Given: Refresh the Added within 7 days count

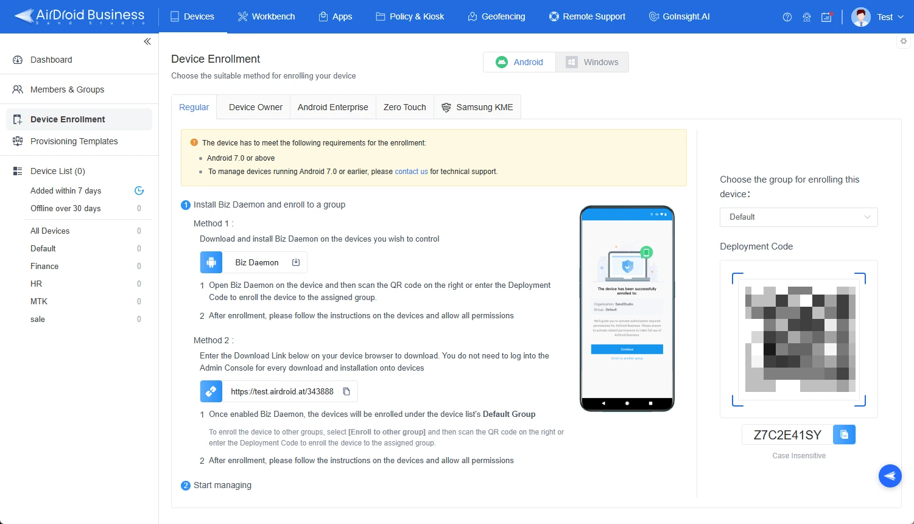Looking at the screenshot, I should tap(139, 190).
